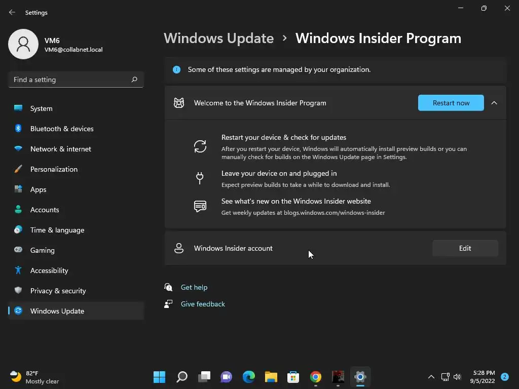Screen dimensions: 519x389
Task: Go back to Windows Update breadcrumb
Action: (x=219, y=38)
